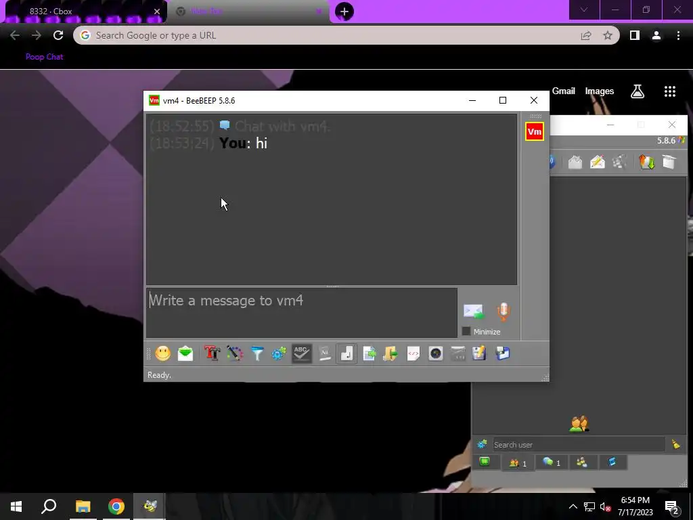
Task: Click the two users icon in main list
Action: tap(579, 424)
